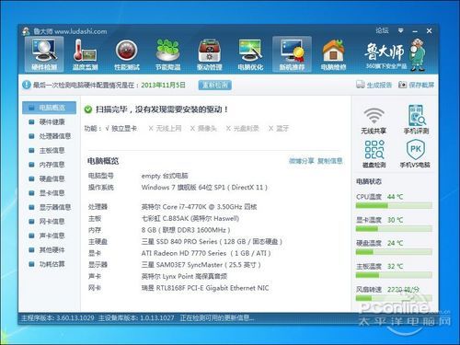Click the 主板温度 progress bar
This screenshot has height=345, width=460.
coord(394,275)
